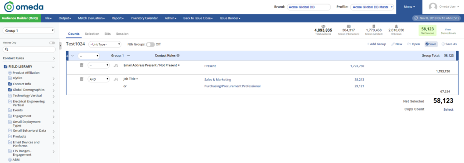Toggle the Matches Only switch

[x=52, y=43]
